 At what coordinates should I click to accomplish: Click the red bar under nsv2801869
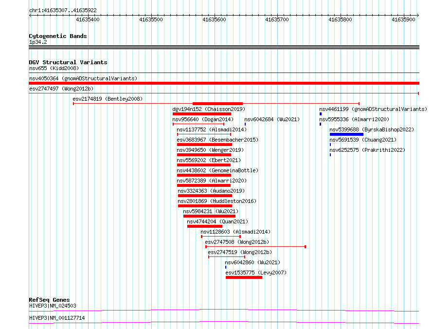tap(205, 206)
